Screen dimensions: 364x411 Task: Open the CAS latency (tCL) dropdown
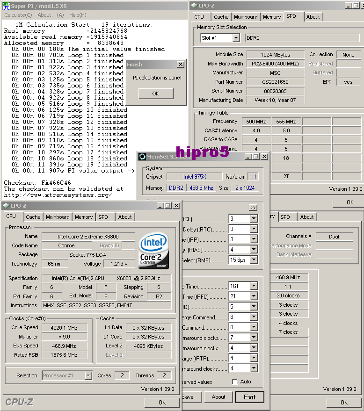click(x=254, y=218)
